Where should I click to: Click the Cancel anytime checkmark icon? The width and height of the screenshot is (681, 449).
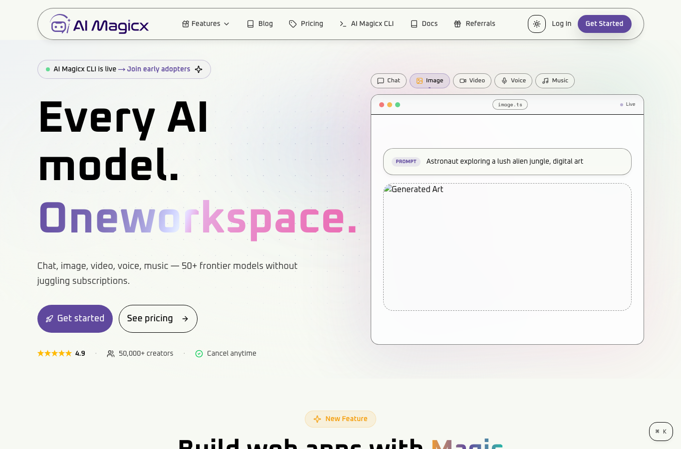click(199, 354)
